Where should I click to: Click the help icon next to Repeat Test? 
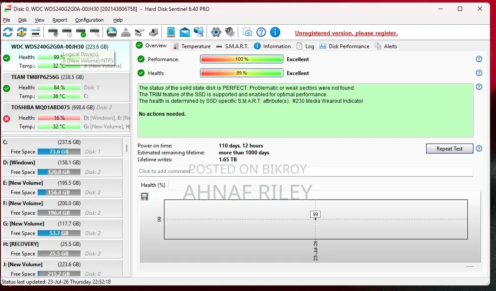click(479, 149)
